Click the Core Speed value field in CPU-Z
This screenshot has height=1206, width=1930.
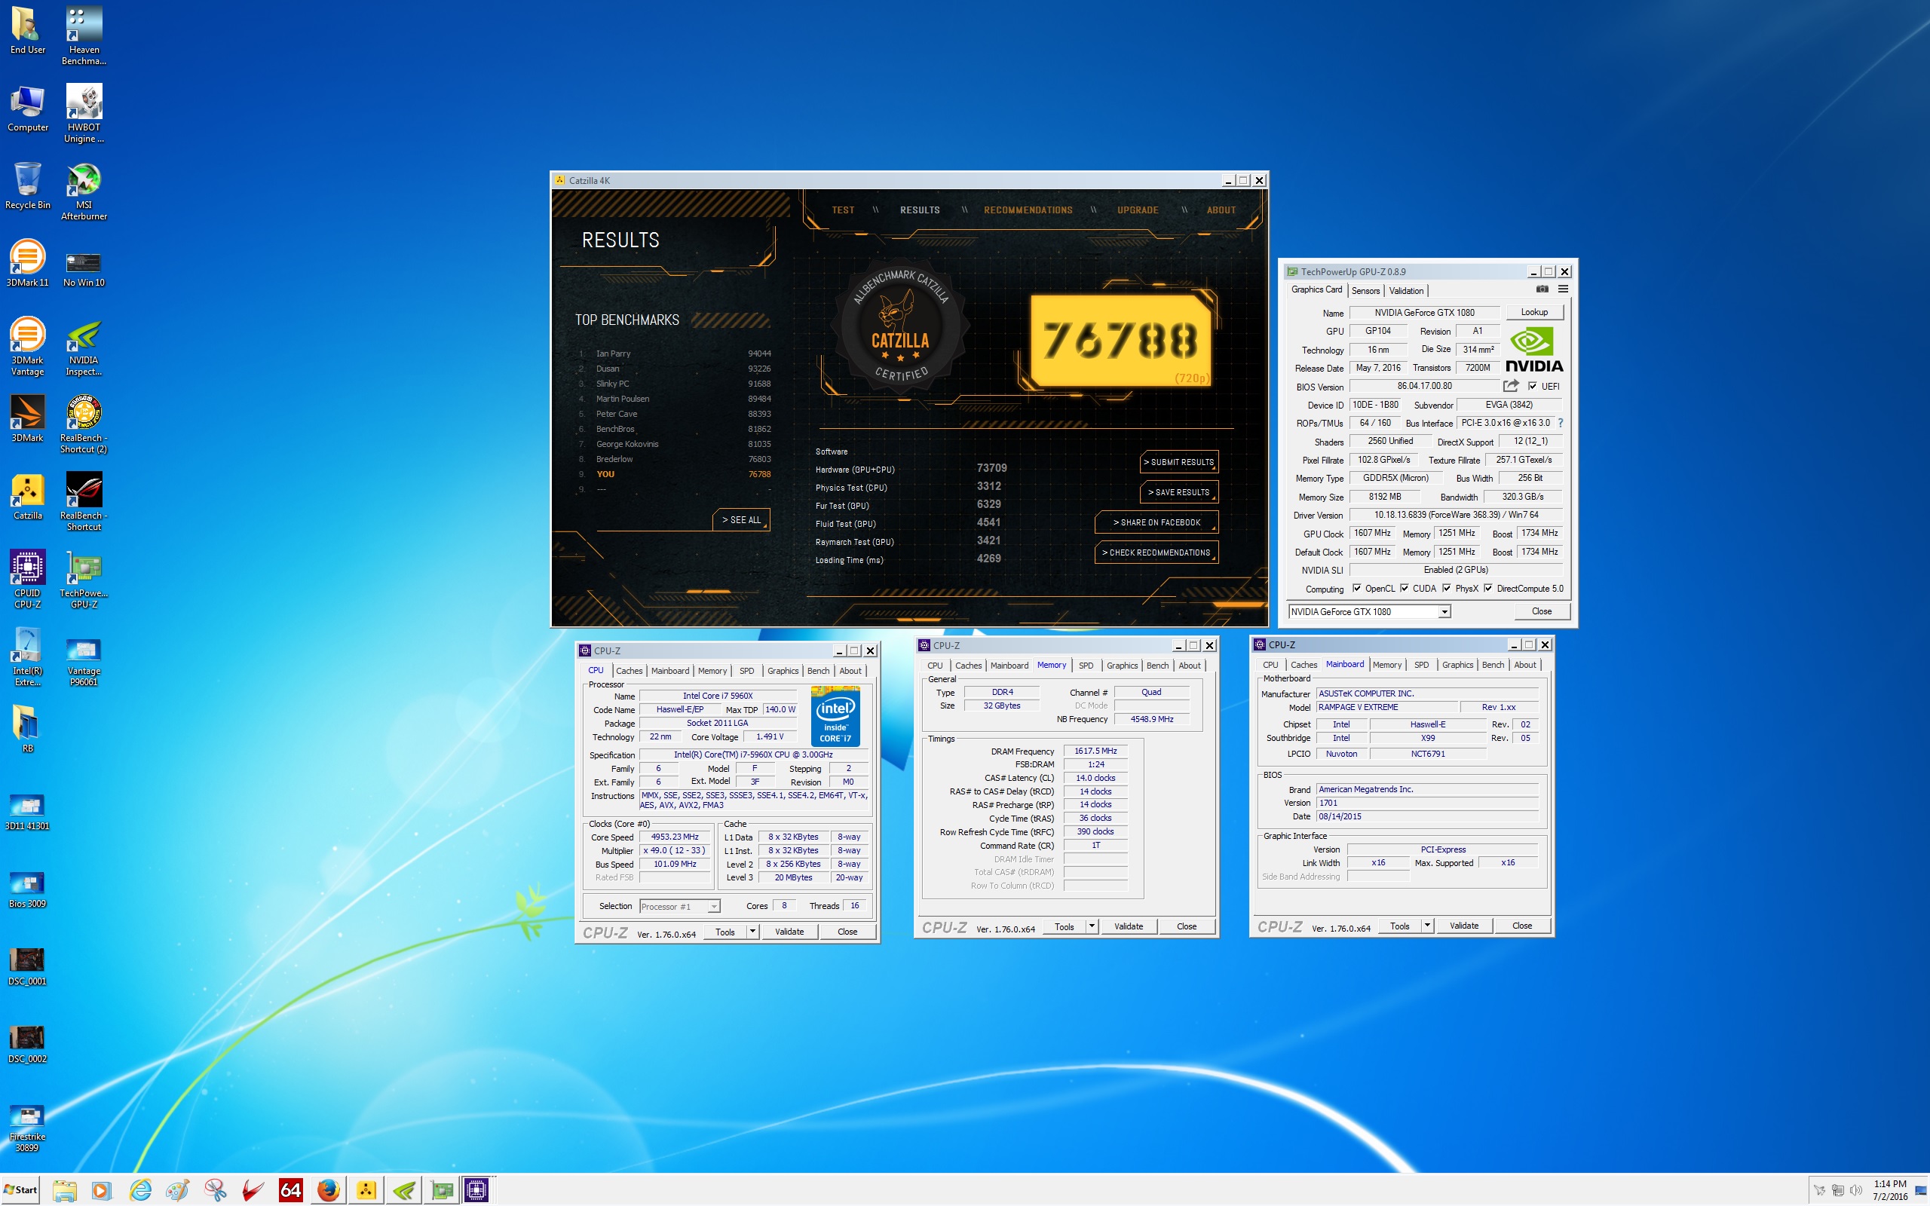click(675, 837)
